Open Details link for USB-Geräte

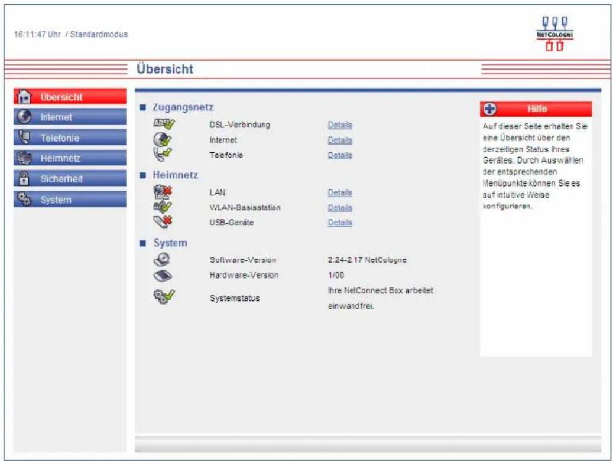point(340,223)
